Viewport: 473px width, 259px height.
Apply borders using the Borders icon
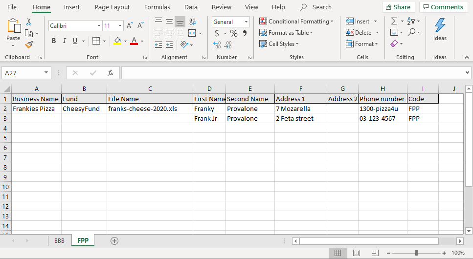(x=96, y=41)
